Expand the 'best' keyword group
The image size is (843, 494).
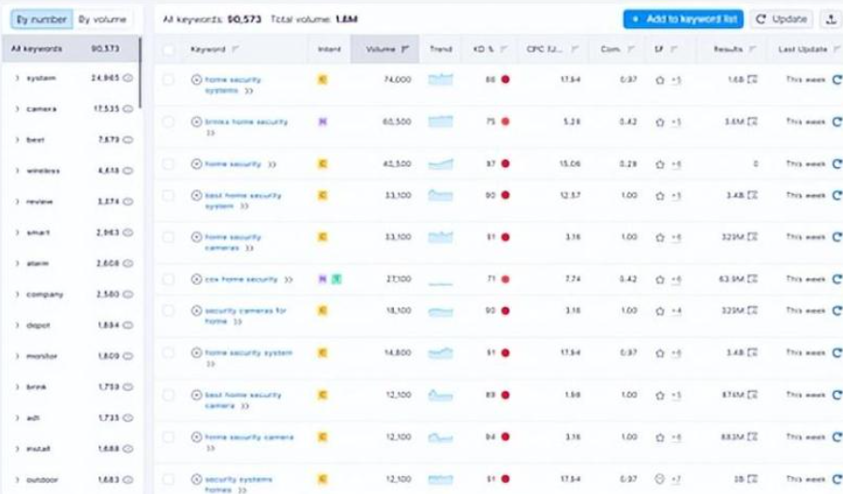(17, 140)
